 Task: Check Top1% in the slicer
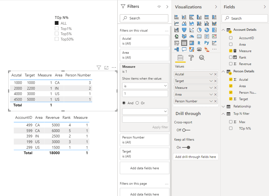[x=57, y=28]
